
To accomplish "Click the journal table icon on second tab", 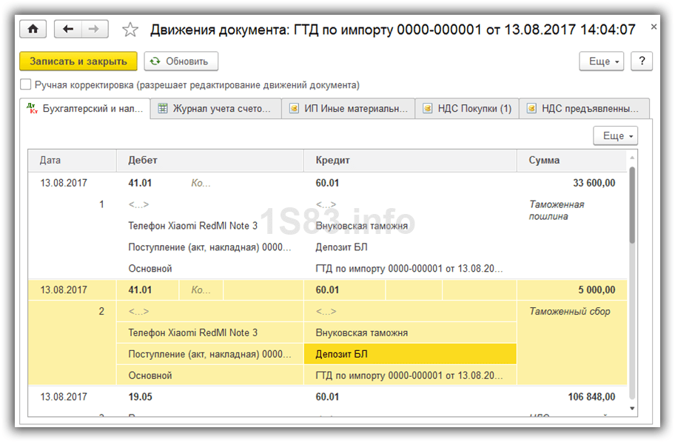I will click(x=163, y=109).
